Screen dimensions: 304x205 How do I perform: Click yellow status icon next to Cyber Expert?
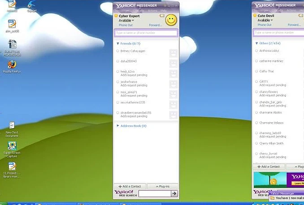click(x=116, y=16)
